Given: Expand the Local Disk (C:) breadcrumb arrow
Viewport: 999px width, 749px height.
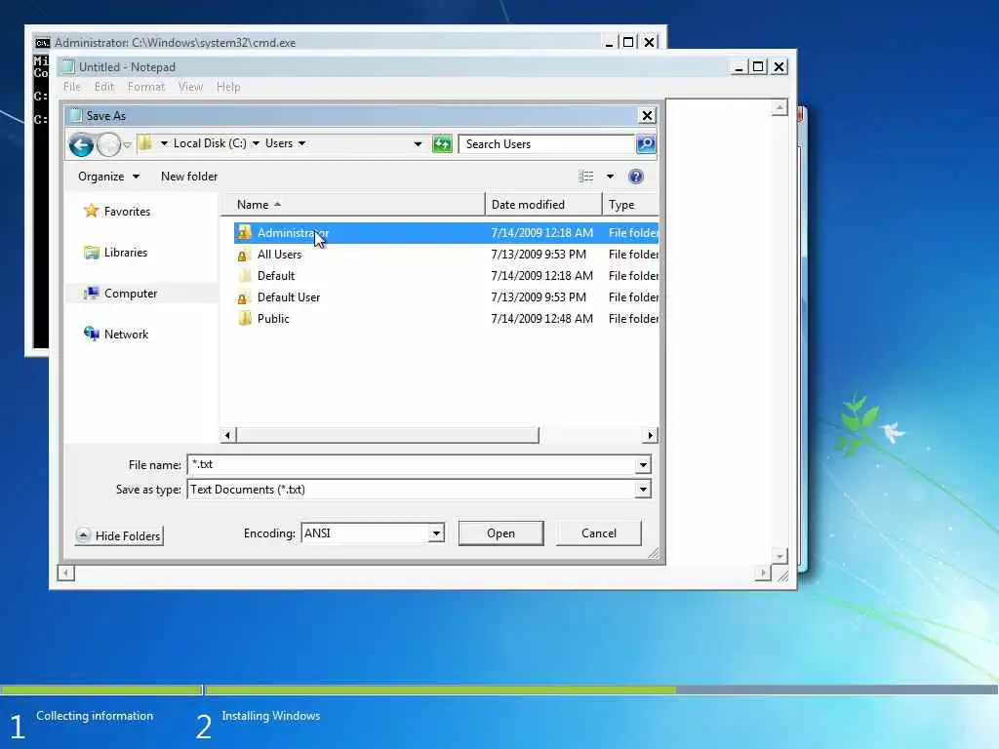Looking at the screenshot, I should tap(256, 143).
